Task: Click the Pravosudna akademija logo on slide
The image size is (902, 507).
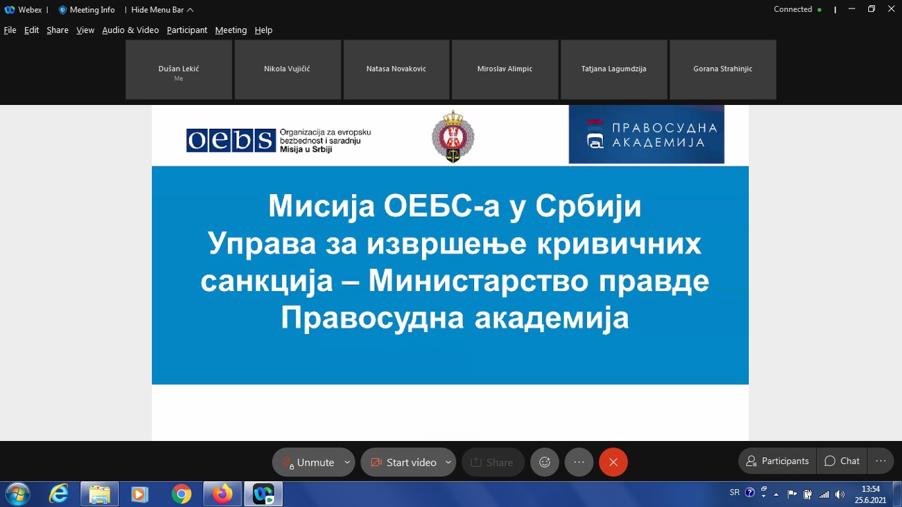Action: (x=646, y=134)
